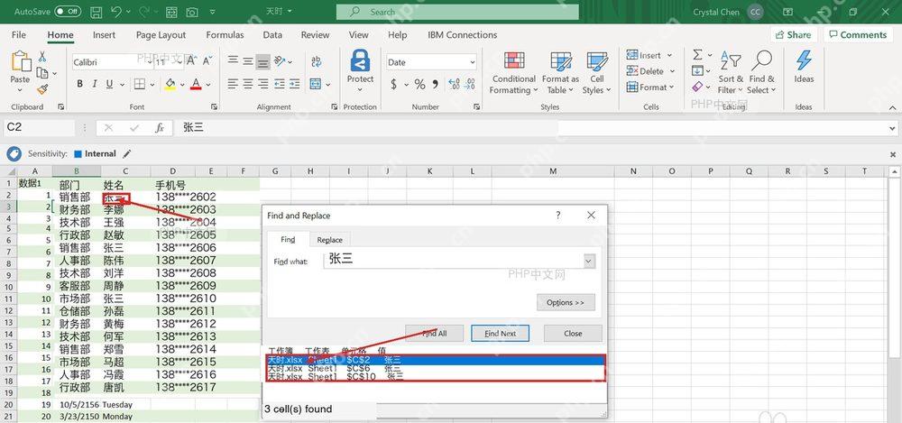Click the Find what input field

(x=458, y=260)
